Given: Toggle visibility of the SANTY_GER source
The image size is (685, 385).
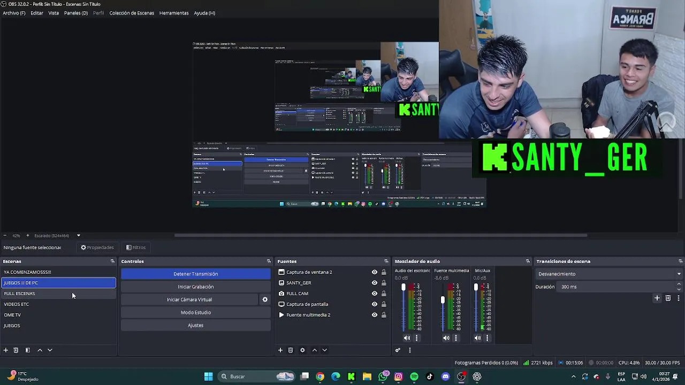Looking at the screenshot, I should (x=375, y=283).
